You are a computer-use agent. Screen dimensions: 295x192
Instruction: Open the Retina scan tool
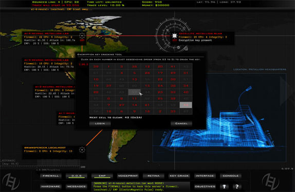(154, 176)
